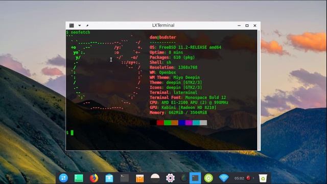Expand LXTerminal title bar dropdown arrow
Image resolution: width=327 pixels, height=184 pixels.
80,26
